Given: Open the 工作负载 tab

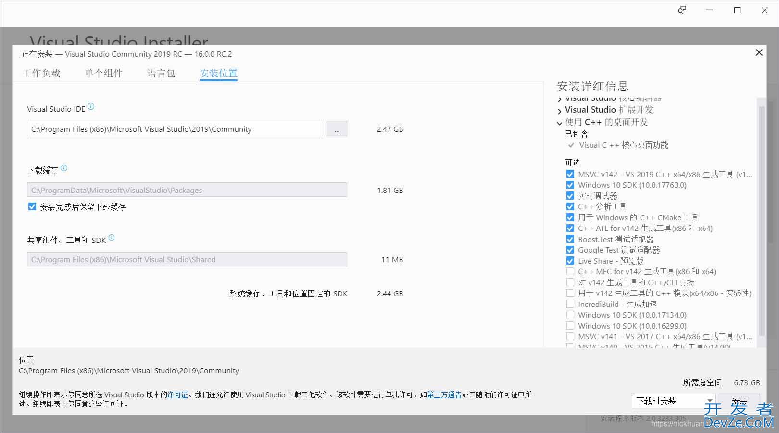Looking at the screenshot, I should pos(42,73).
